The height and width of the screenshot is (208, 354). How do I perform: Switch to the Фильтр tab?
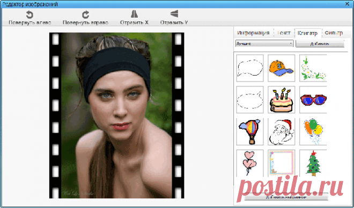334,33
